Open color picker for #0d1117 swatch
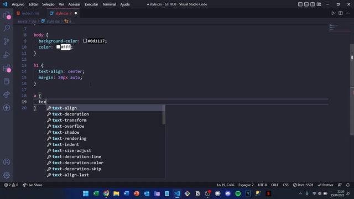 coord(85,41)
